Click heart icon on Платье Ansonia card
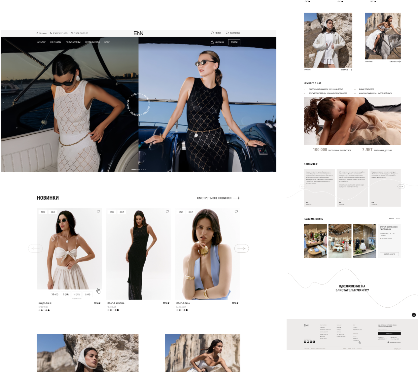The image size is (418, 372). pos(167,212)
